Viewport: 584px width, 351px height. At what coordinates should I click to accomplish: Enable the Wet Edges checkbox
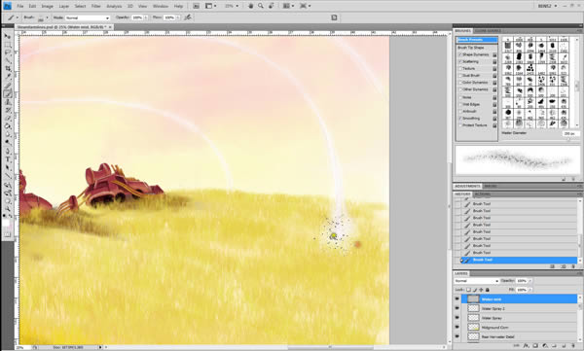pyautogui.click(x=460, y=105)
